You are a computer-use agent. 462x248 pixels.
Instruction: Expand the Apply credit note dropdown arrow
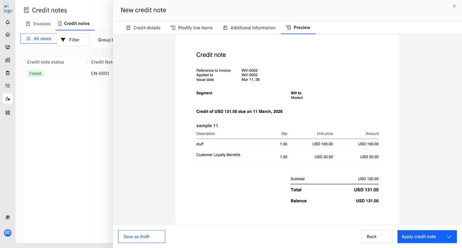click(x=449, y=237)
